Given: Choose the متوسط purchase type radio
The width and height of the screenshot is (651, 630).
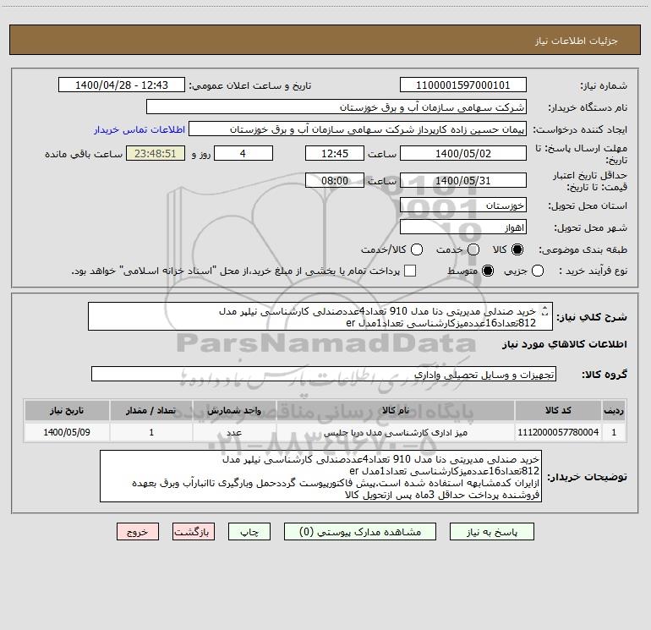Looking at the screenshot, I should pos(488,271).
